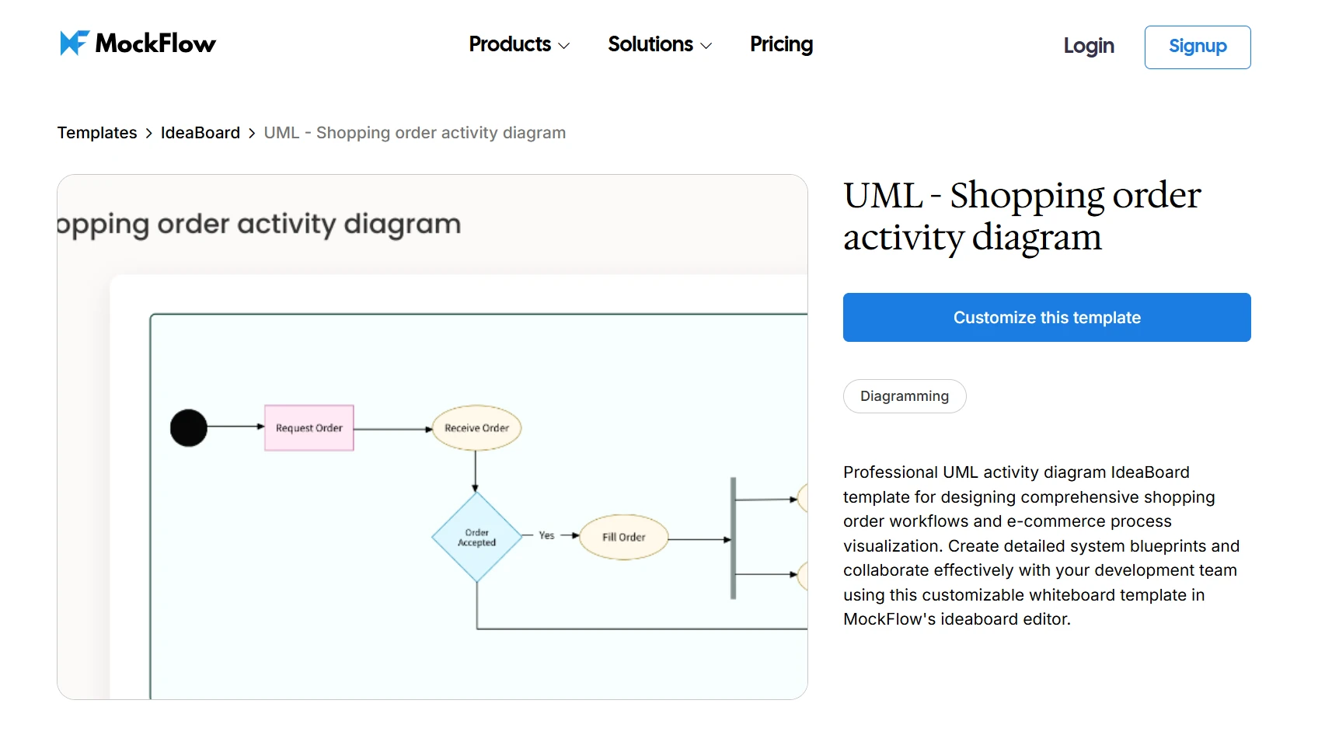Open the Products chevron arrow
Screen dimensions: 1339x742
564,46
